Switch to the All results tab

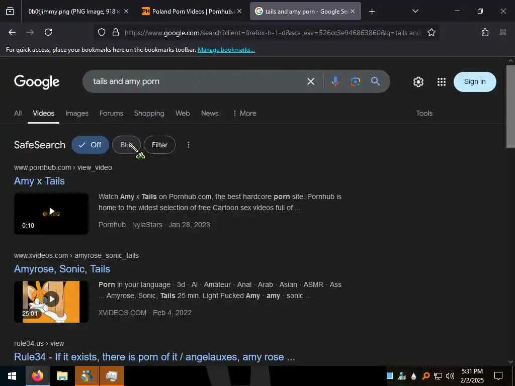pyautogui.click(x=18, y=113)
